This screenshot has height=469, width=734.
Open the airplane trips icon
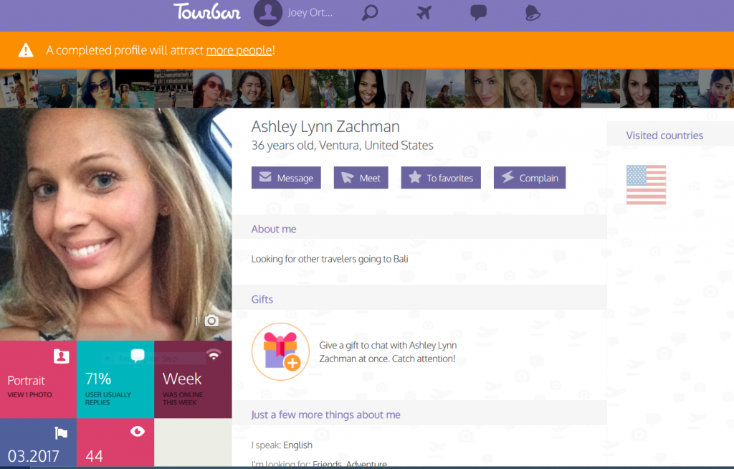424,13
